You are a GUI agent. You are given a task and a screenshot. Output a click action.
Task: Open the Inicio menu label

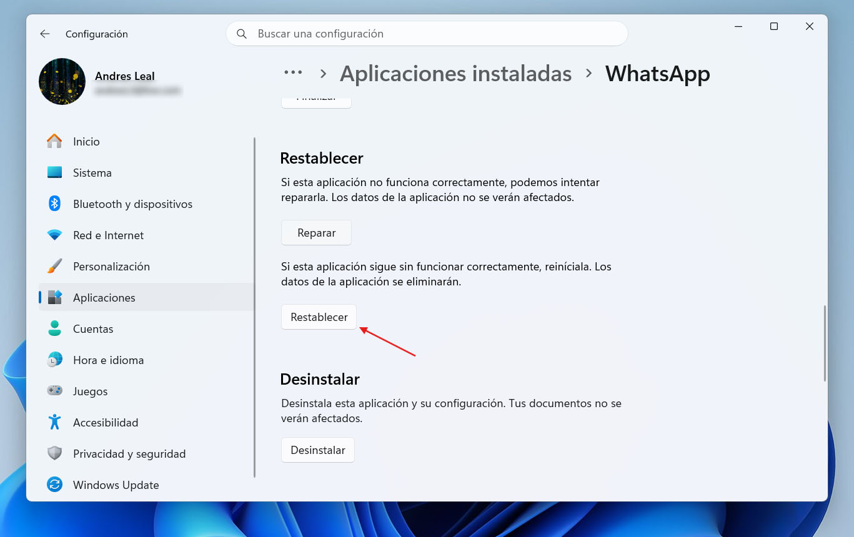pyautogui.click(x=86, y=142)
